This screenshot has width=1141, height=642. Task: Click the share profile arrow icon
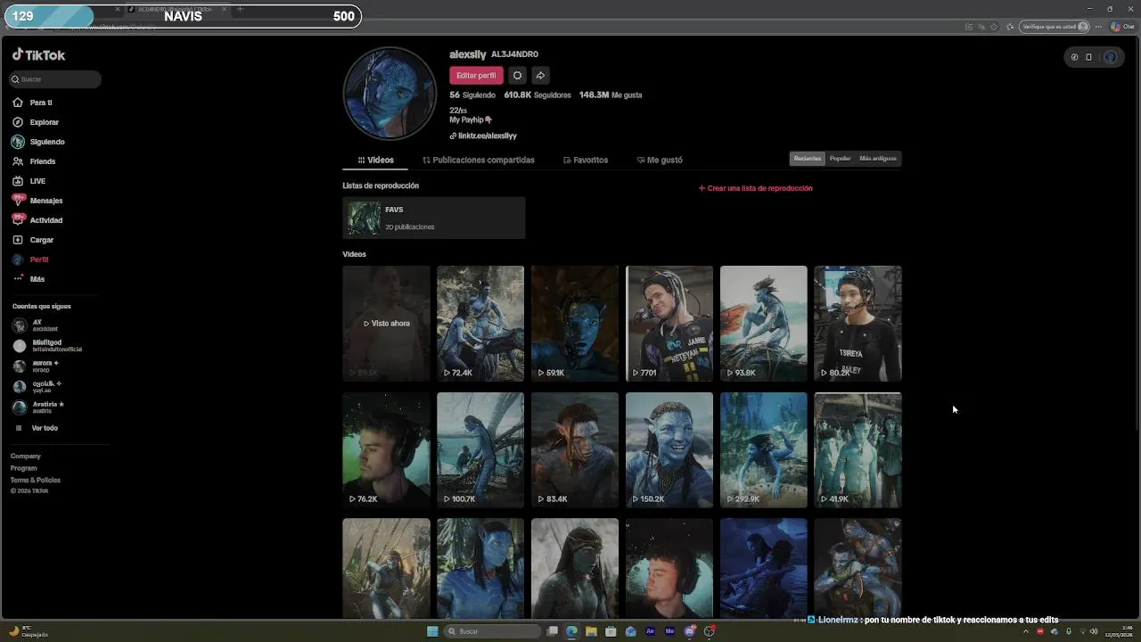[540, 76]
